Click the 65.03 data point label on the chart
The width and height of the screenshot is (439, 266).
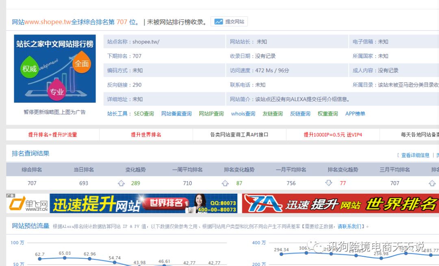[x=65, y=253]
